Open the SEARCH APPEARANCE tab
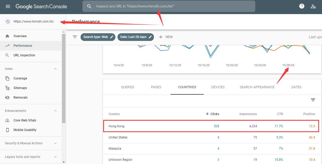The image size is (322, 164). [x=257, y=87]
